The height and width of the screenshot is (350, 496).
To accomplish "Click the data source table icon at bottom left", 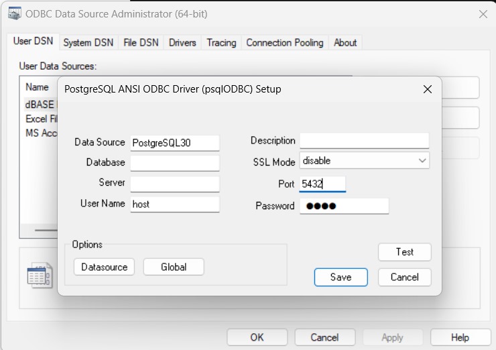I will coord(40,275).
